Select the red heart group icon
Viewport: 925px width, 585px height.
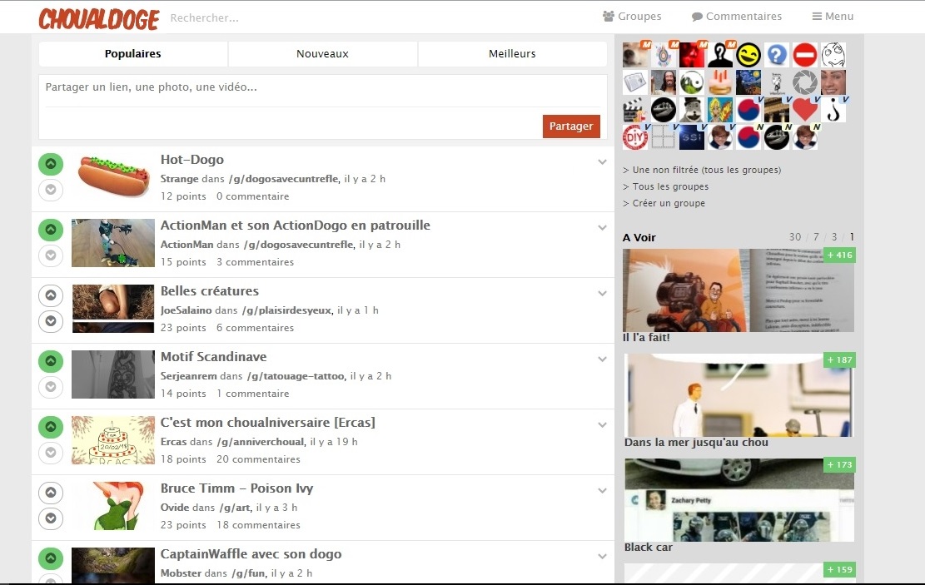pyautogui.click(x=805, y=110)
